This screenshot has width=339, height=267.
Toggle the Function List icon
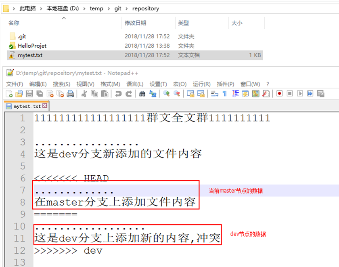[x=266, y=94]
